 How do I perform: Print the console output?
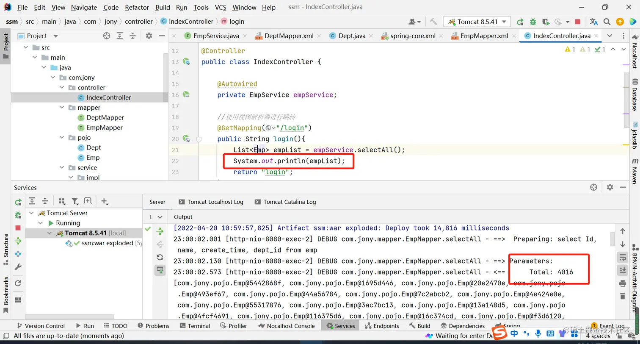pos(622,283)
